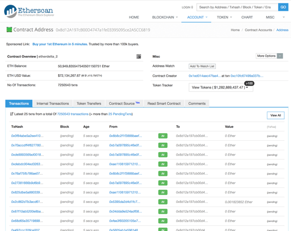
Task: Open the Buy your 1st Ethereum sponsored link
Action: click(x=60, y=44)
